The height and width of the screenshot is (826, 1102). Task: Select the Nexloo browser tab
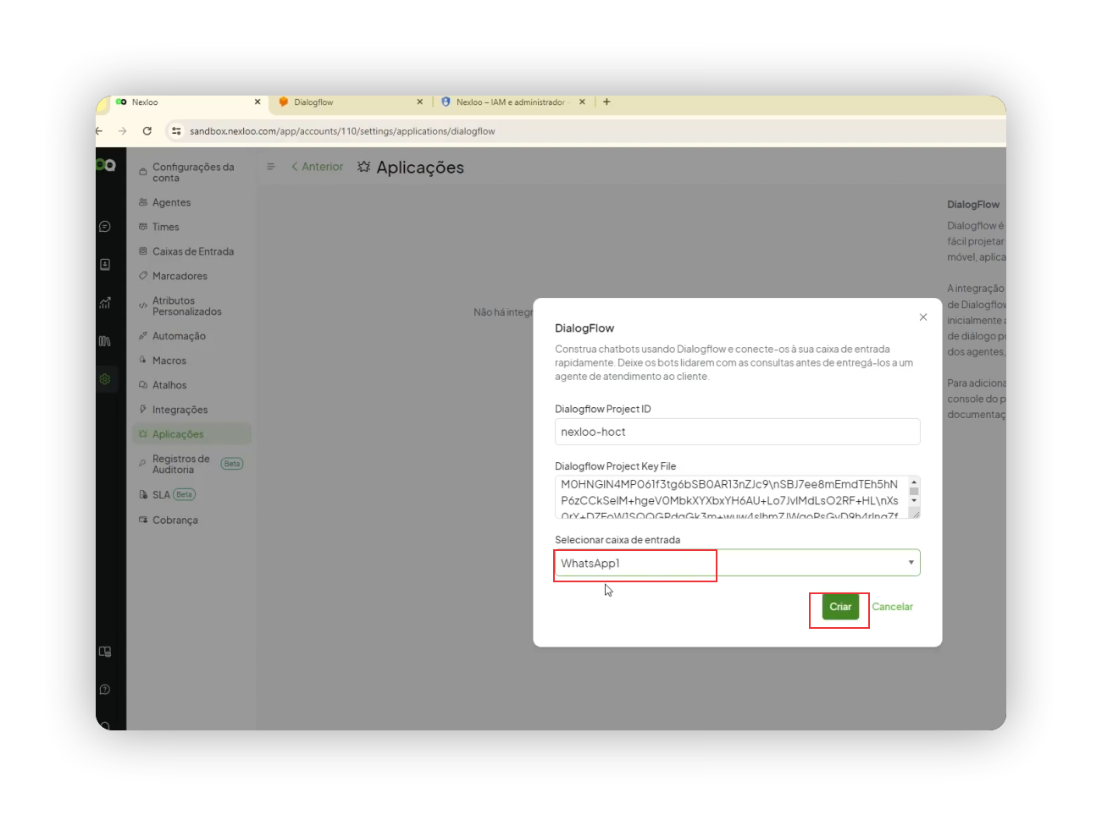click(187, 102)
